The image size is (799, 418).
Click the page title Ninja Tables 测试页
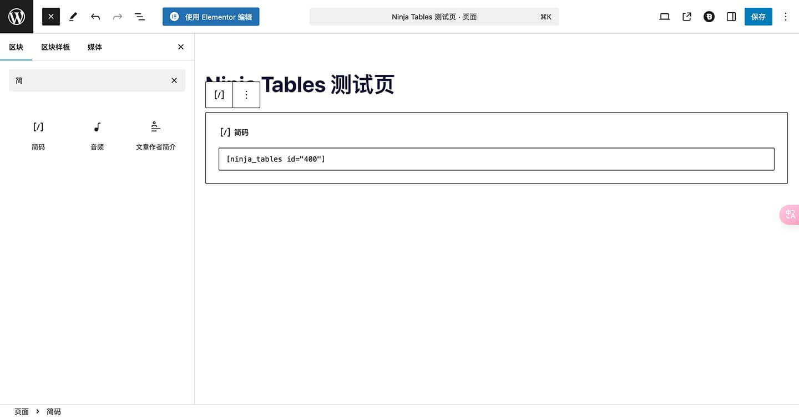click(300, 85)
